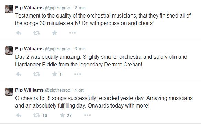Image resolution: width=201 pixels, height=124 pixels.
Task: Retweet the Hardanger Fiddle tweet
Action: tap(37, 74)
